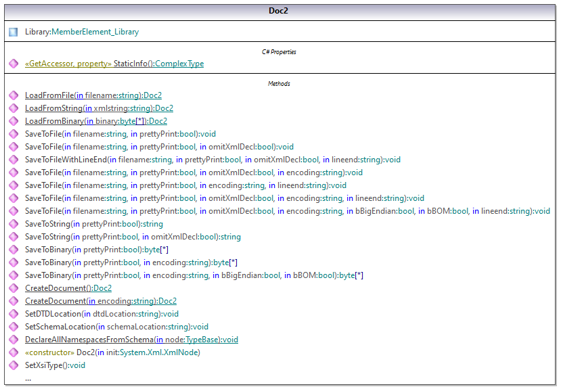Select SaveToString with only prettyPrint parameter
This screenshot has height=391, width=561.
point(93,224)
